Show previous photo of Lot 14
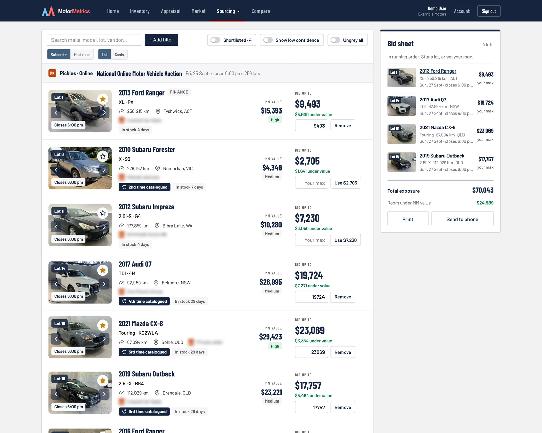This screenshot has height=433, width=542. point(56,284)
